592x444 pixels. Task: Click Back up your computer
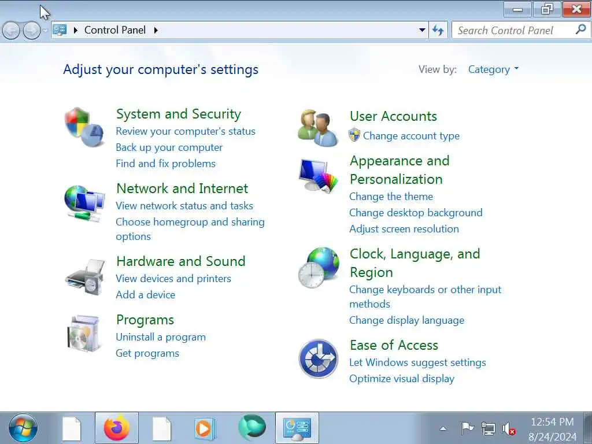(169, 147)
